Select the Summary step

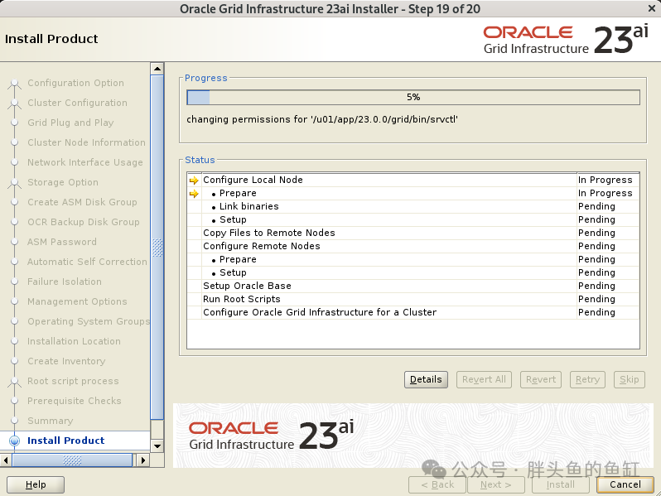coord(51,421)
